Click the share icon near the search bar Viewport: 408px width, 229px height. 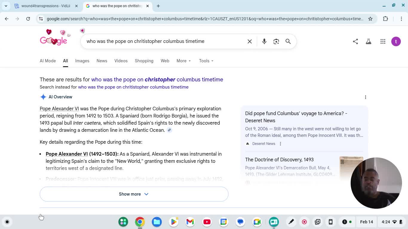[355, 41]
